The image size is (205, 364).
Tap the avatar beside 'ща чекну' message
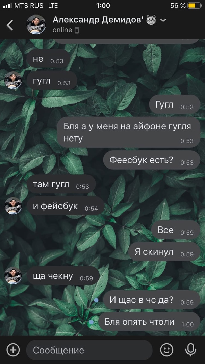(x=13, y=276)
